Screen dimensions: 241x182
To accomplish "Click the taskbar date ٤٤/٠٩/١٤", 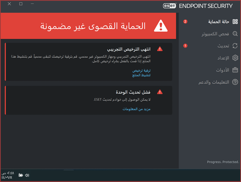I will pyautogui.click(x=7, y=177).
